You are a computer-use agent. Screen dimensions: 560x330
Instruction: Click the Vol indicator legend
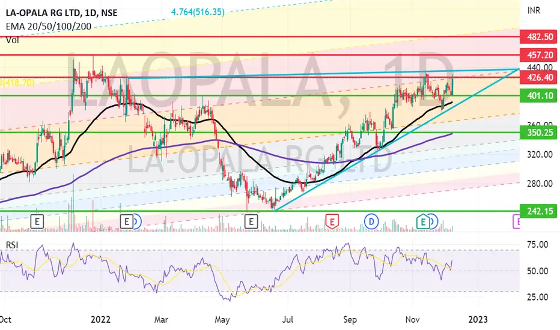[x=12, y=40]
